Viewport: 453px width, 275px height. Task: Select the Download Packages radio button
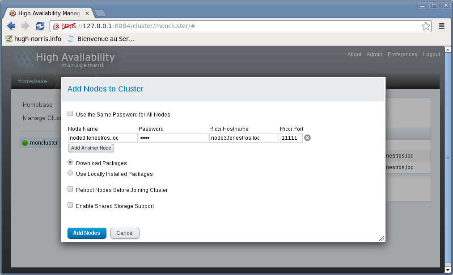tap(70, 162)
